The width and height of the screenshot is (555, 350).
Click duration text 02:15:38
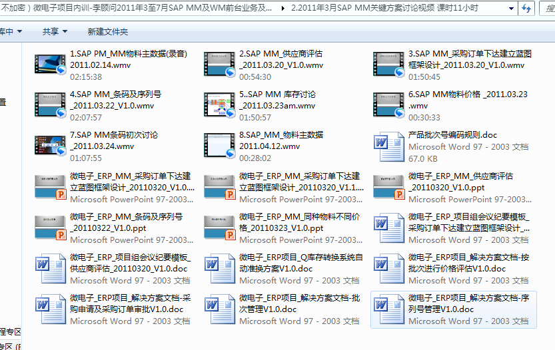point(86,77)
